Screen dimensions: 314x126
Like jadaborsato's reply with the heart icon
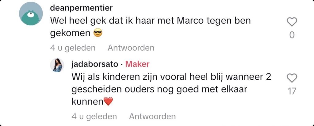292,78
